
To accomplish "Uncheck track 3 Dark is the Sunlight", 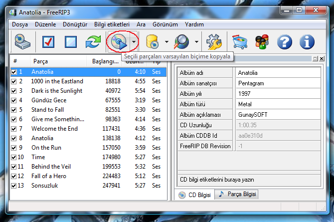I will point(14,91).
